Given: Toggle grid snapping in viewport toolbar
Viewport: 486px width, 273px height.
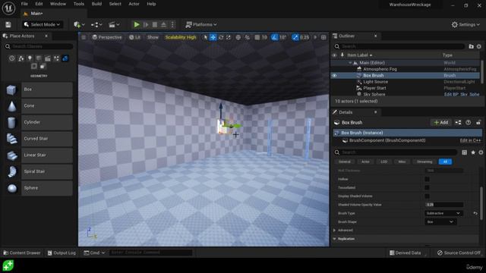Looking at the screenshot, I should click(257, 37).
